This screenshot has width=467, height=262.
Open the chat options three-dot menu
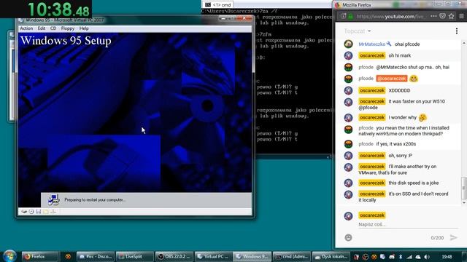(x=457, y=31)
